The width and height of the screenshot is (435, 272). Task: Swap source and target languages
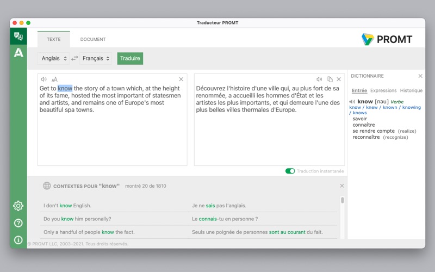tap(74, 58)
